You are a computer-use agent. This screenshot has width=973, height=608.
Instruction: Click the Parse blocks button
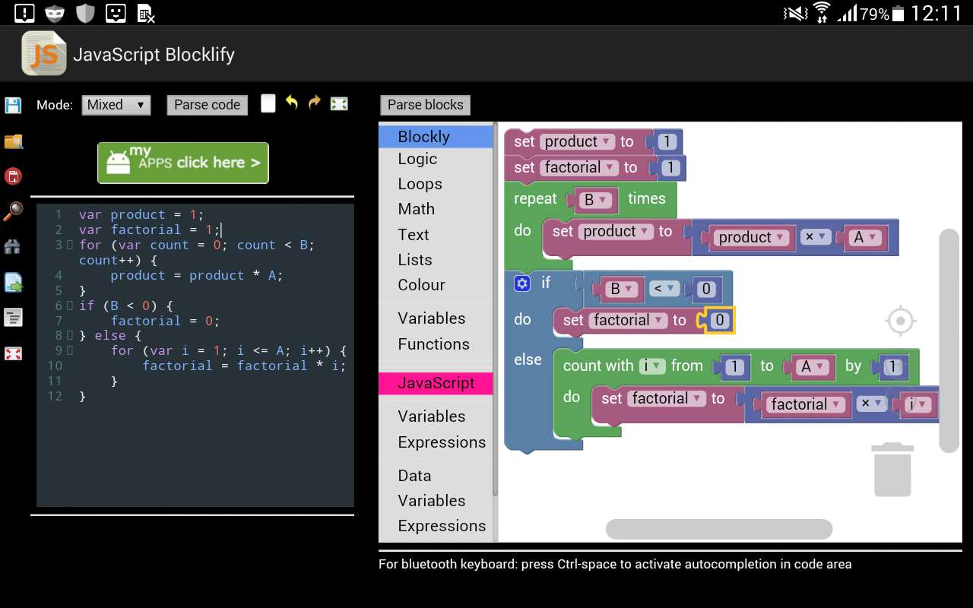tap(425, 105)
